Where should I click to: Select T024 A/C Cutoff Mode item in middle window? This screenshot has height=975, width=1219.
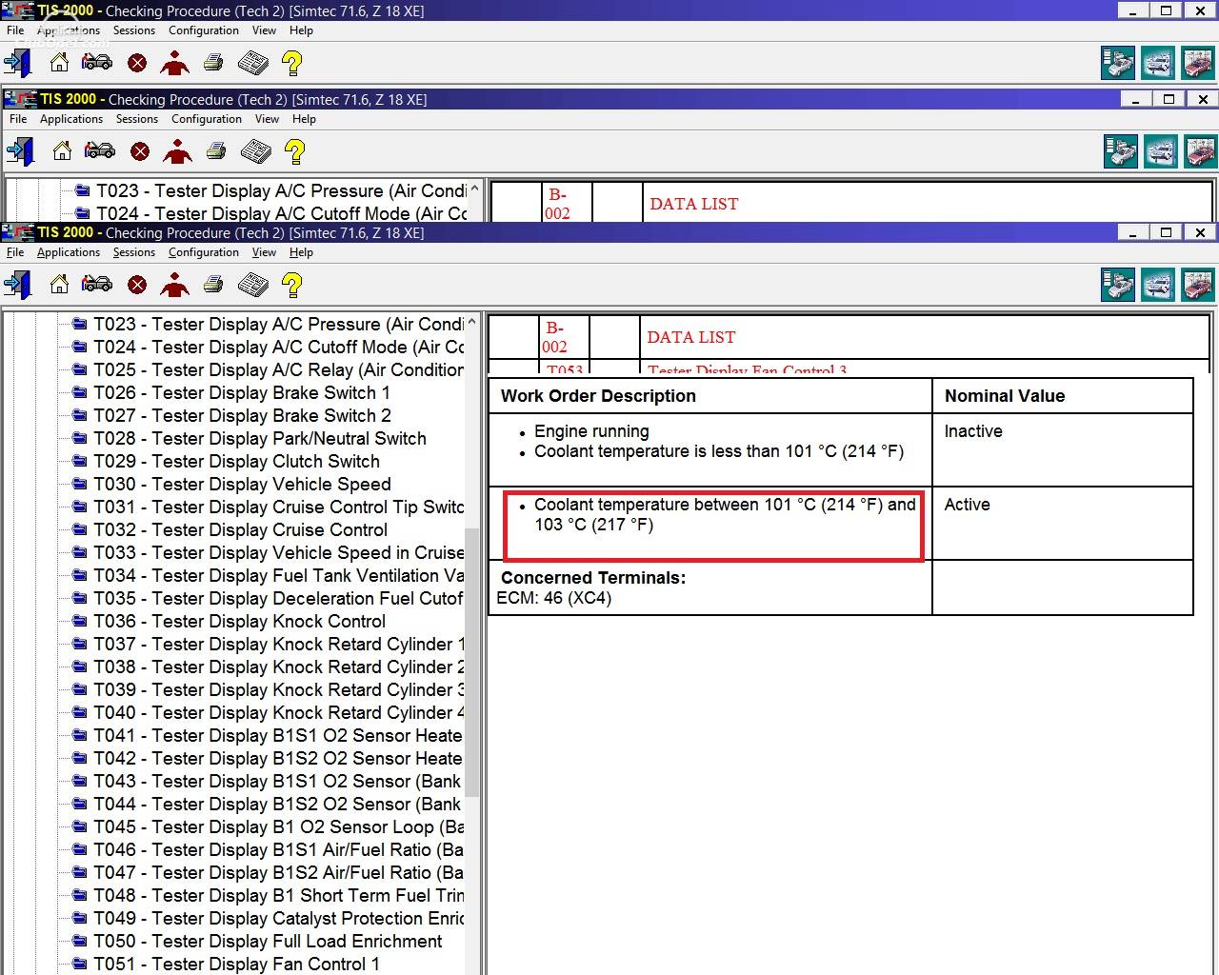282,213
